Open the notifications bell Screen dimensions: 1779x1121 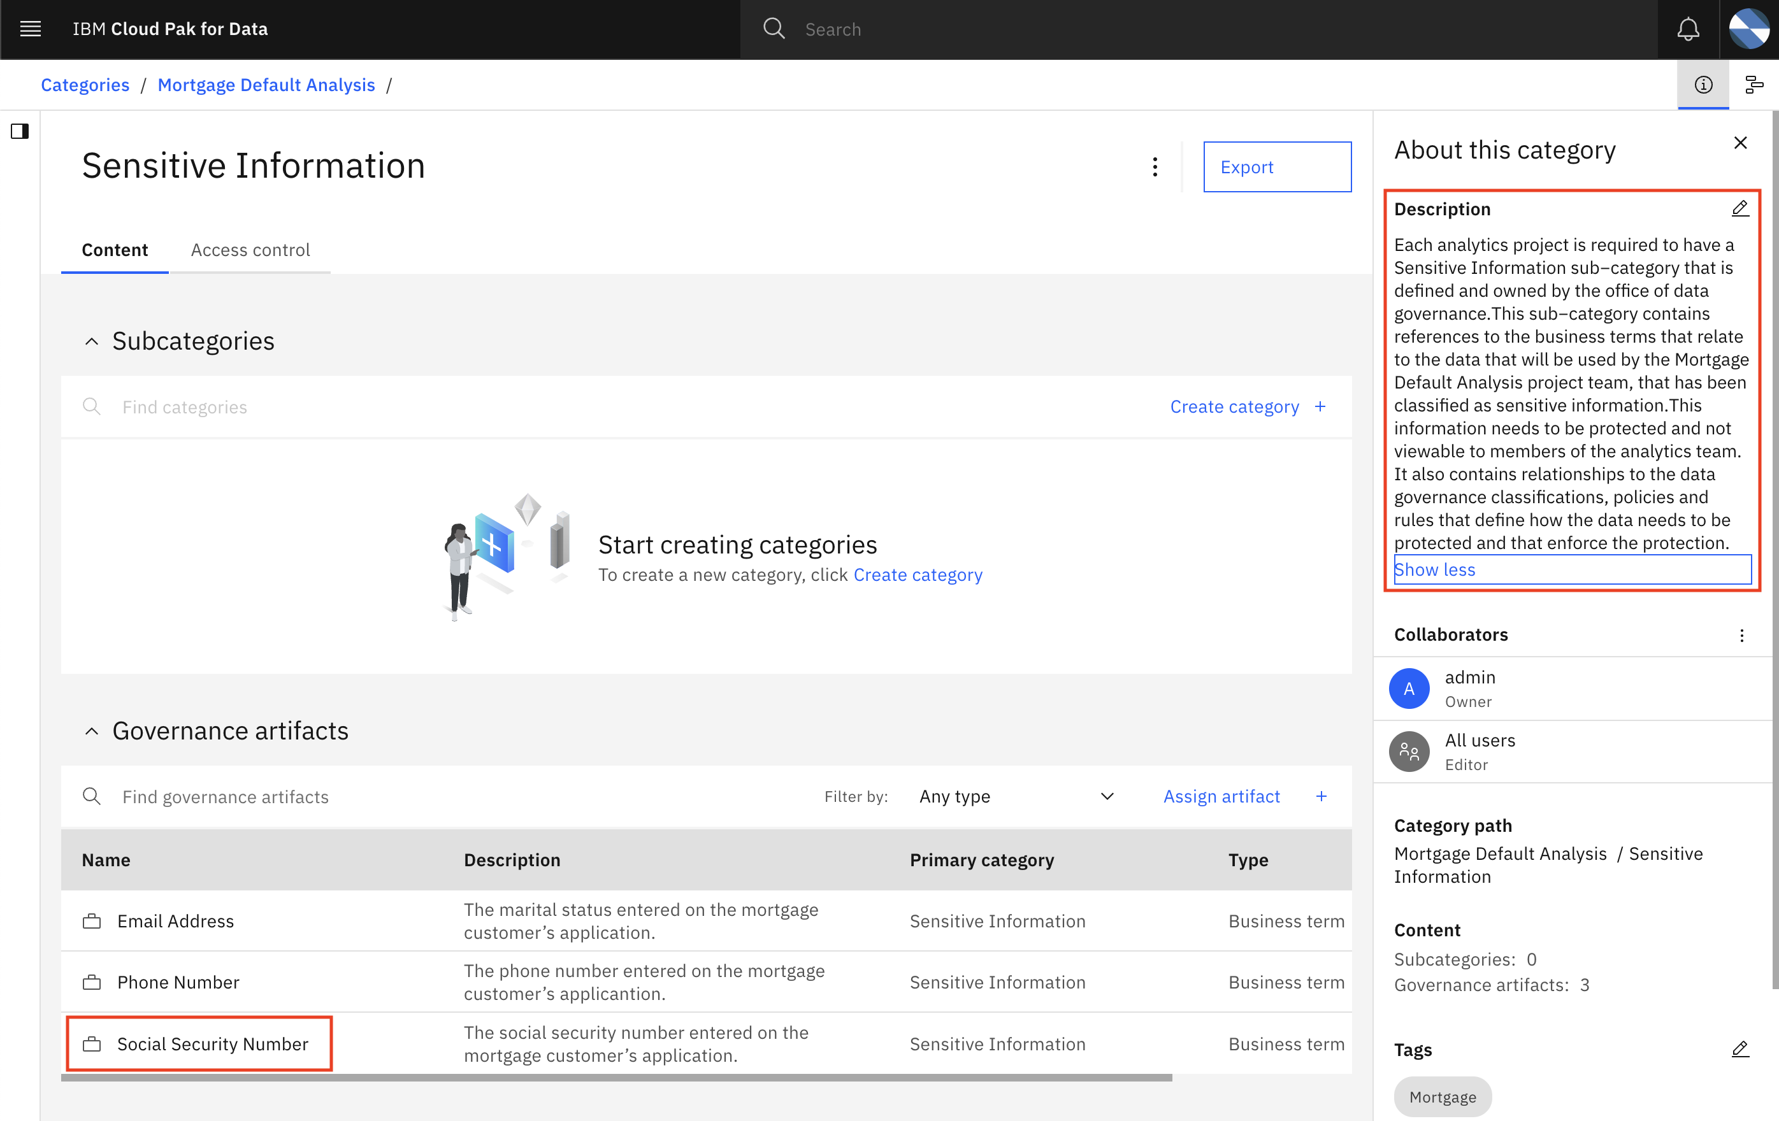[x=1688, y=29]
